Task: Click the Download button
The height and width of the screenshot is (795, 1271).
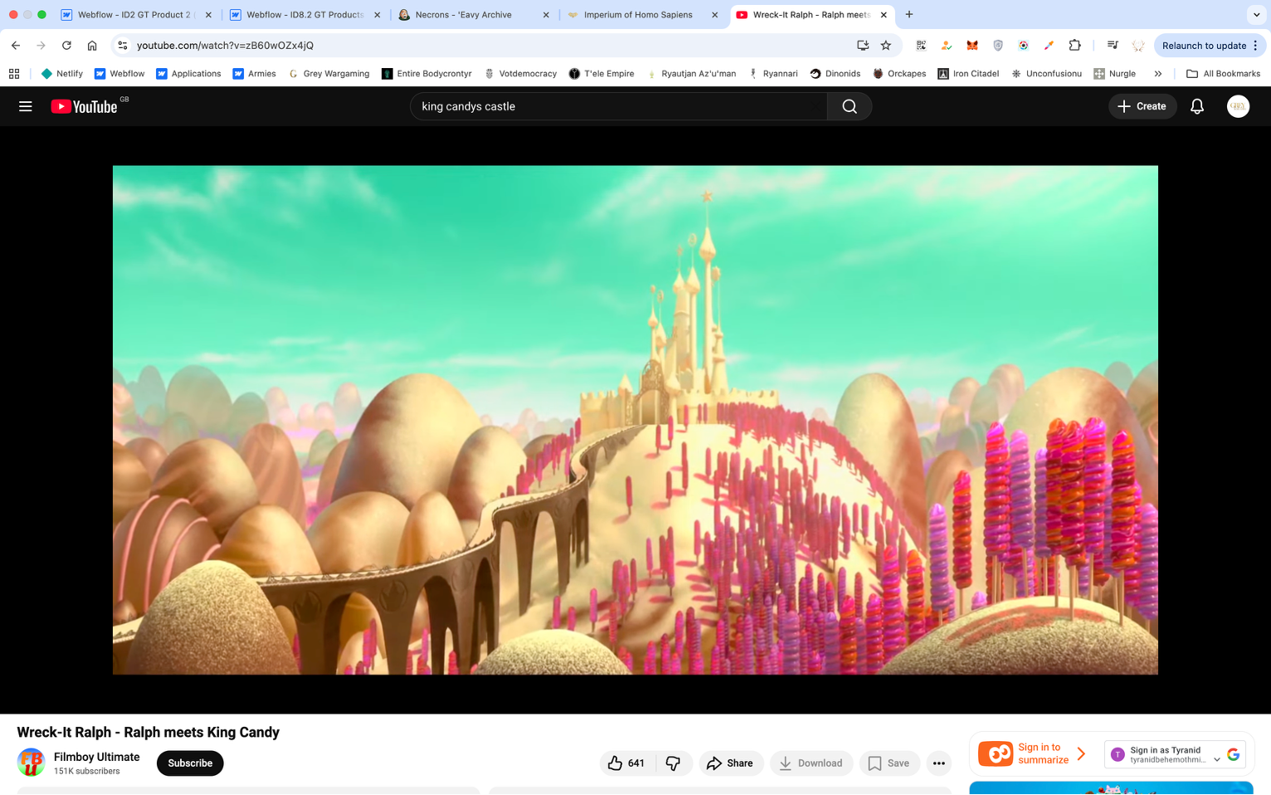Action: (x=811, y=763)
